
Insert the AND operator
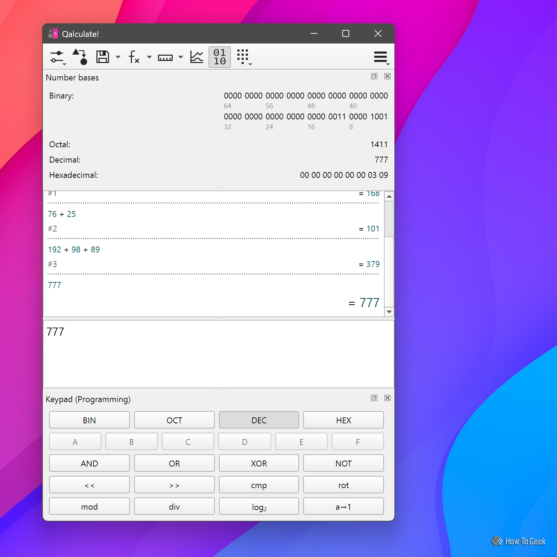(x=89, y=463)
